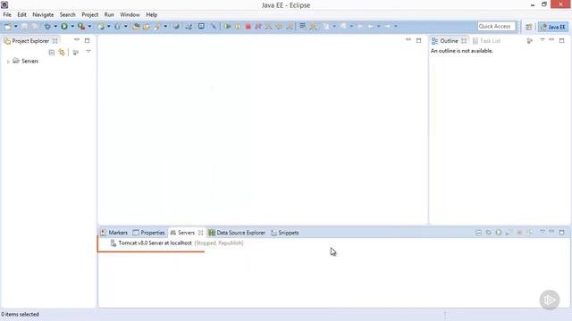Click the green Resume debug icon
Screen dimensions: 572x321
coord(228,26)
